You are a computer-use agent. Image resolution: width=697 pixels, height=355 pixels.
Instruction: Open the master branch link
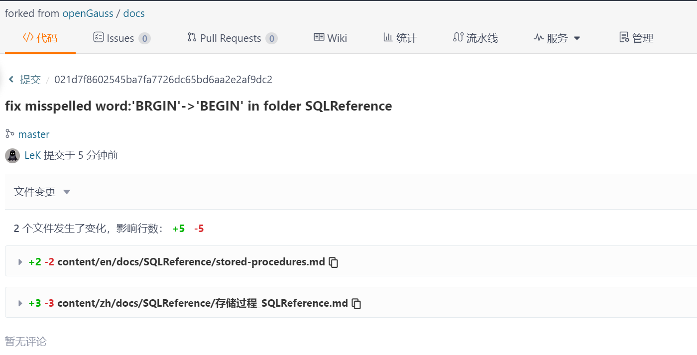(x=34, y=134)
